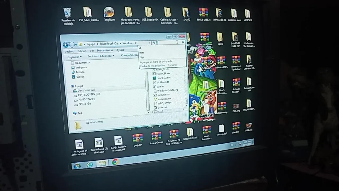Add the Tamaño search filter
Image resolution: width=339 pixels, height=191 pixels.
[172, 65]
